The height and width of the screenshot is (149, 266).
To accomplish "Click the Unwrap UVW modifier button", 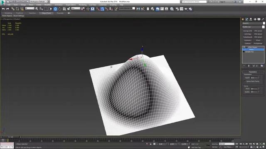I will 248,31.
